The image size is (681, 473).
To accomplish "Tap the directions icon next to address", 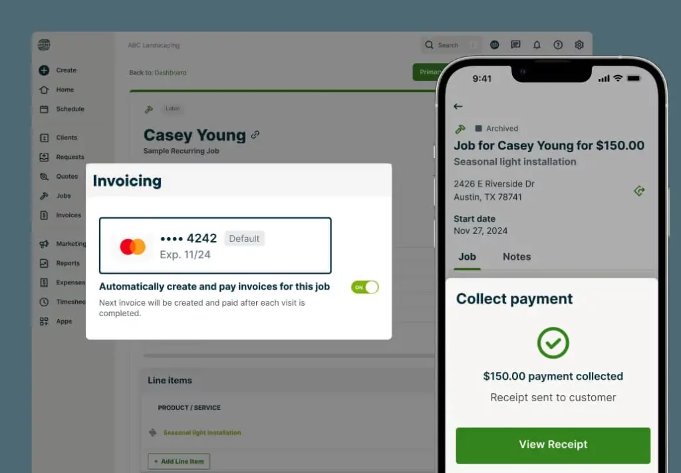I will 639,191.
